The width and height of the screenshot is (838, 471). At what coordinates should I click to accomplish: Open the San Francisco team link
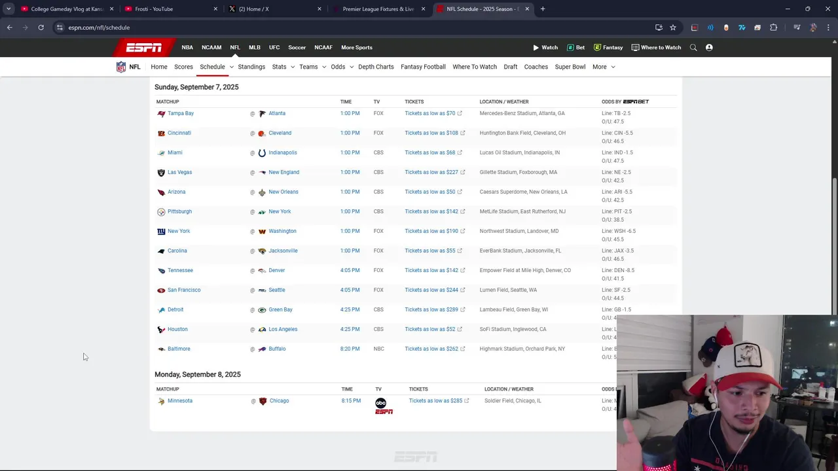click(x=184, y=290)
